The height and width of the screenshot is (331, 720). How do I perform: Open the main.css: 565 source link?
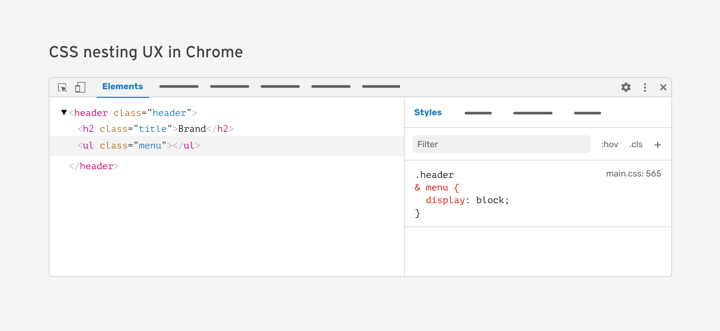coord(633,174)
